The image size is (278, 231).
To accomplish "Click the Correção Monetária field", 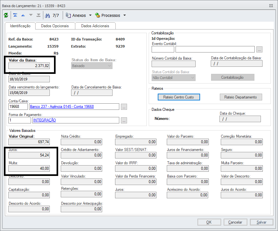I will [x=242, y=142].
